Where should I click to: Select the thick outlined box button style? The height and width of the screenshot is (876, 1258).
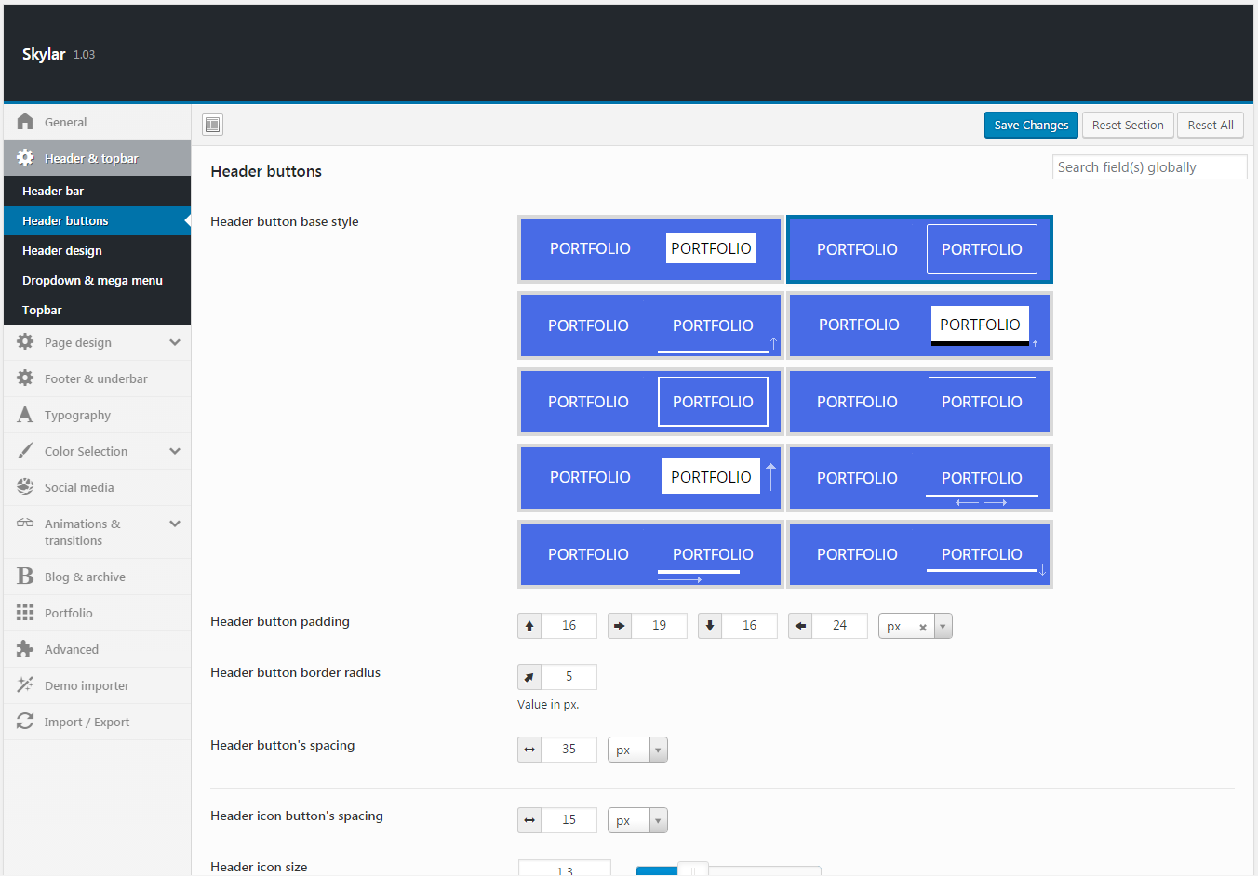click(650, 402)
